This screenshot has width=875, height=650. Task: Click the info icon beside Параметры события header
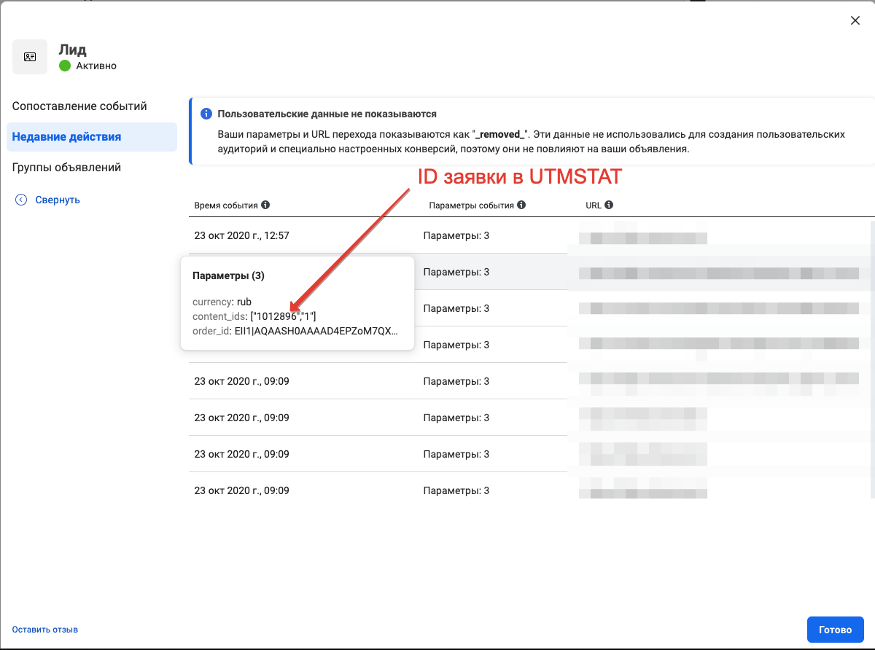coord(520,205)
